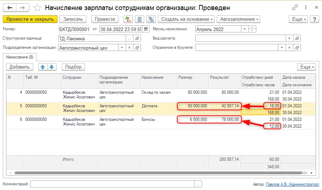The width and height of the screenshot is (322, 190).
Task: Open calendar picker for document date
Action: (146, 29)
